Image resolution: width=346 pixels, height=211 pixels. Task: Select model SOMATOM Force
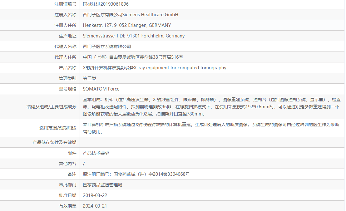tap(101, 89)
